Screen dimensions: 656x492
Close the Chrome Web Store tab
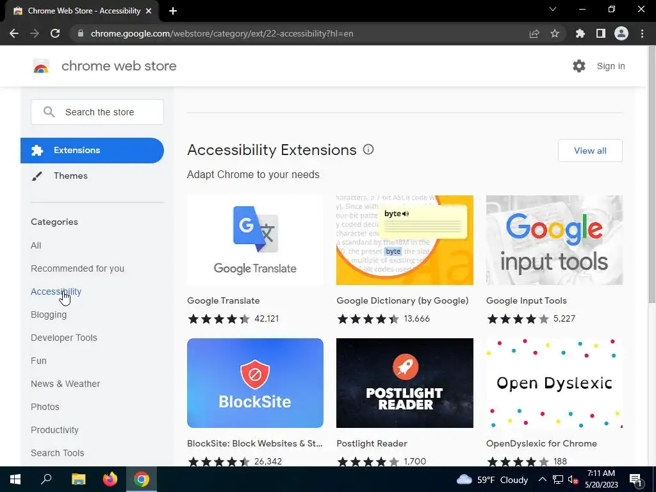pos(149,11)
